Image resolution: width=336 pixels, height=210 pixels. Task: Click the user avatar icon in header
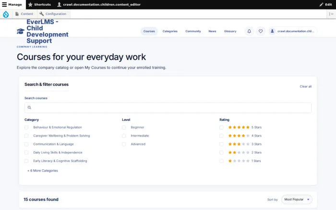[x=272, y=31]
